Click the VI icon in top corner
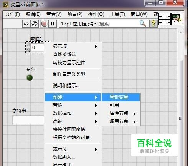188x166 pixels. 177,19
